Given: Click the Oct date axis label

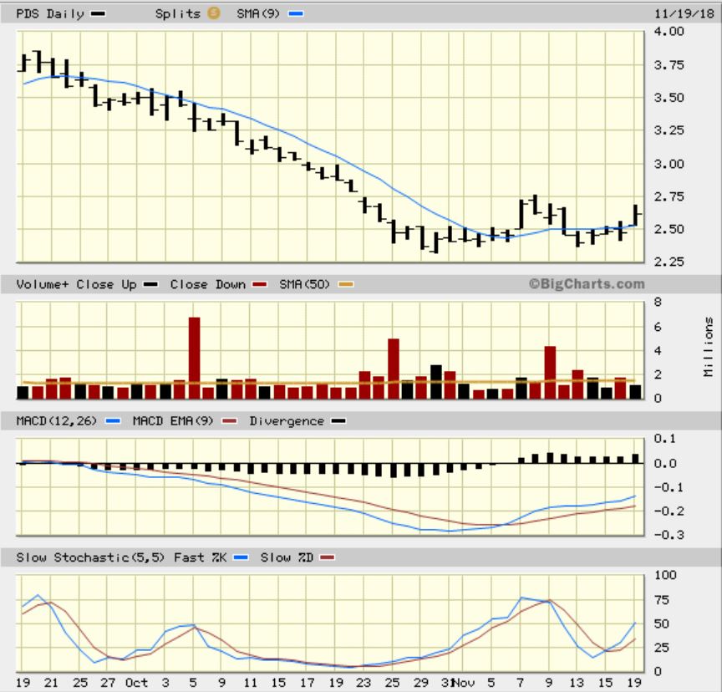Looking at the screenshot, I should tap(136, 682).
